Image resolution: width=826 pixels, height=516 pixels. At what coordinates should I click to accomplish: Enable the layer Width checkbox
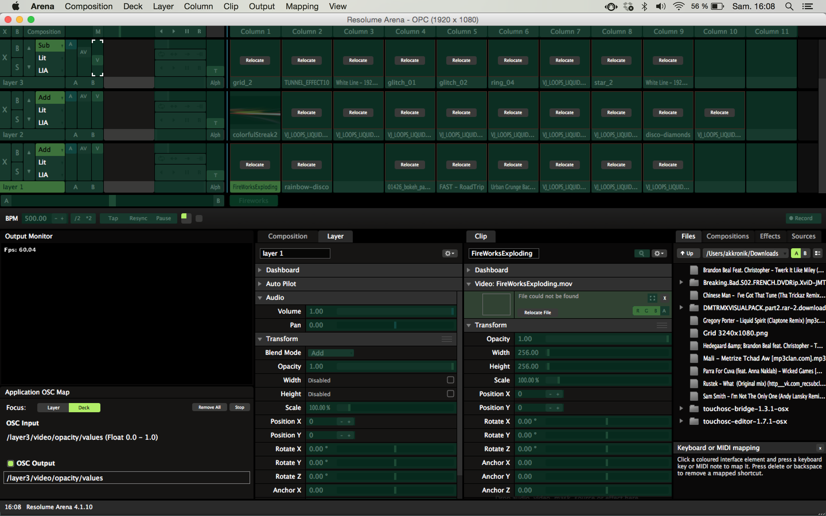pyautogui.click(x=450, y=380)
